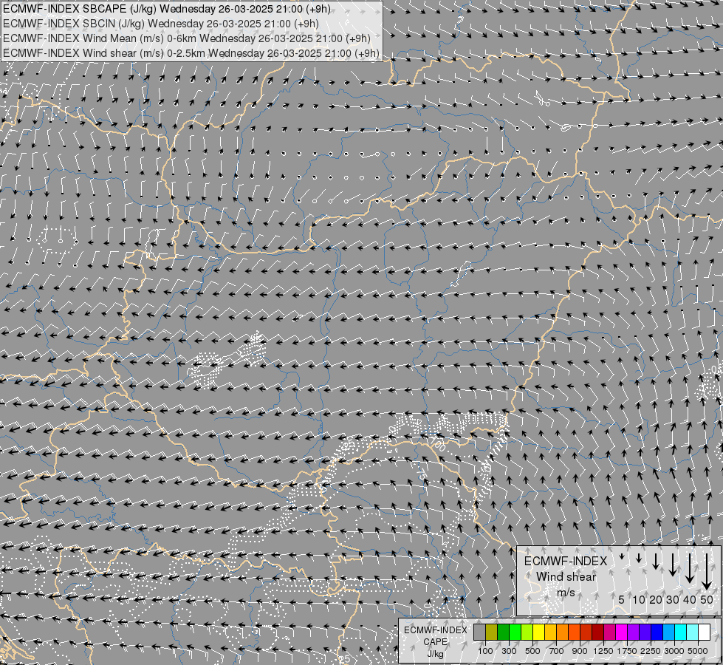Click the '5000' CAPE legend value
Image resolution: width=723 pixels, height=665 pixels.
[698, 651]
